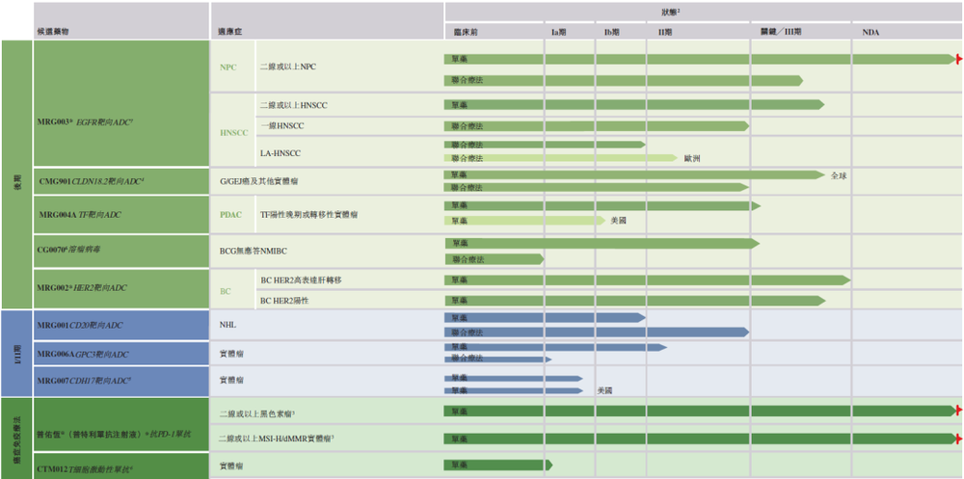
Task: Click the green PDAC indication label
Action: pyautogui.click(x=231, y=214)
